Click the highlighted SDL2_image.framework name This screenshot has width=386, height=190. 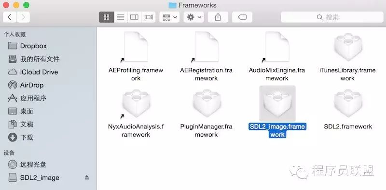click(x=277, y=130)
